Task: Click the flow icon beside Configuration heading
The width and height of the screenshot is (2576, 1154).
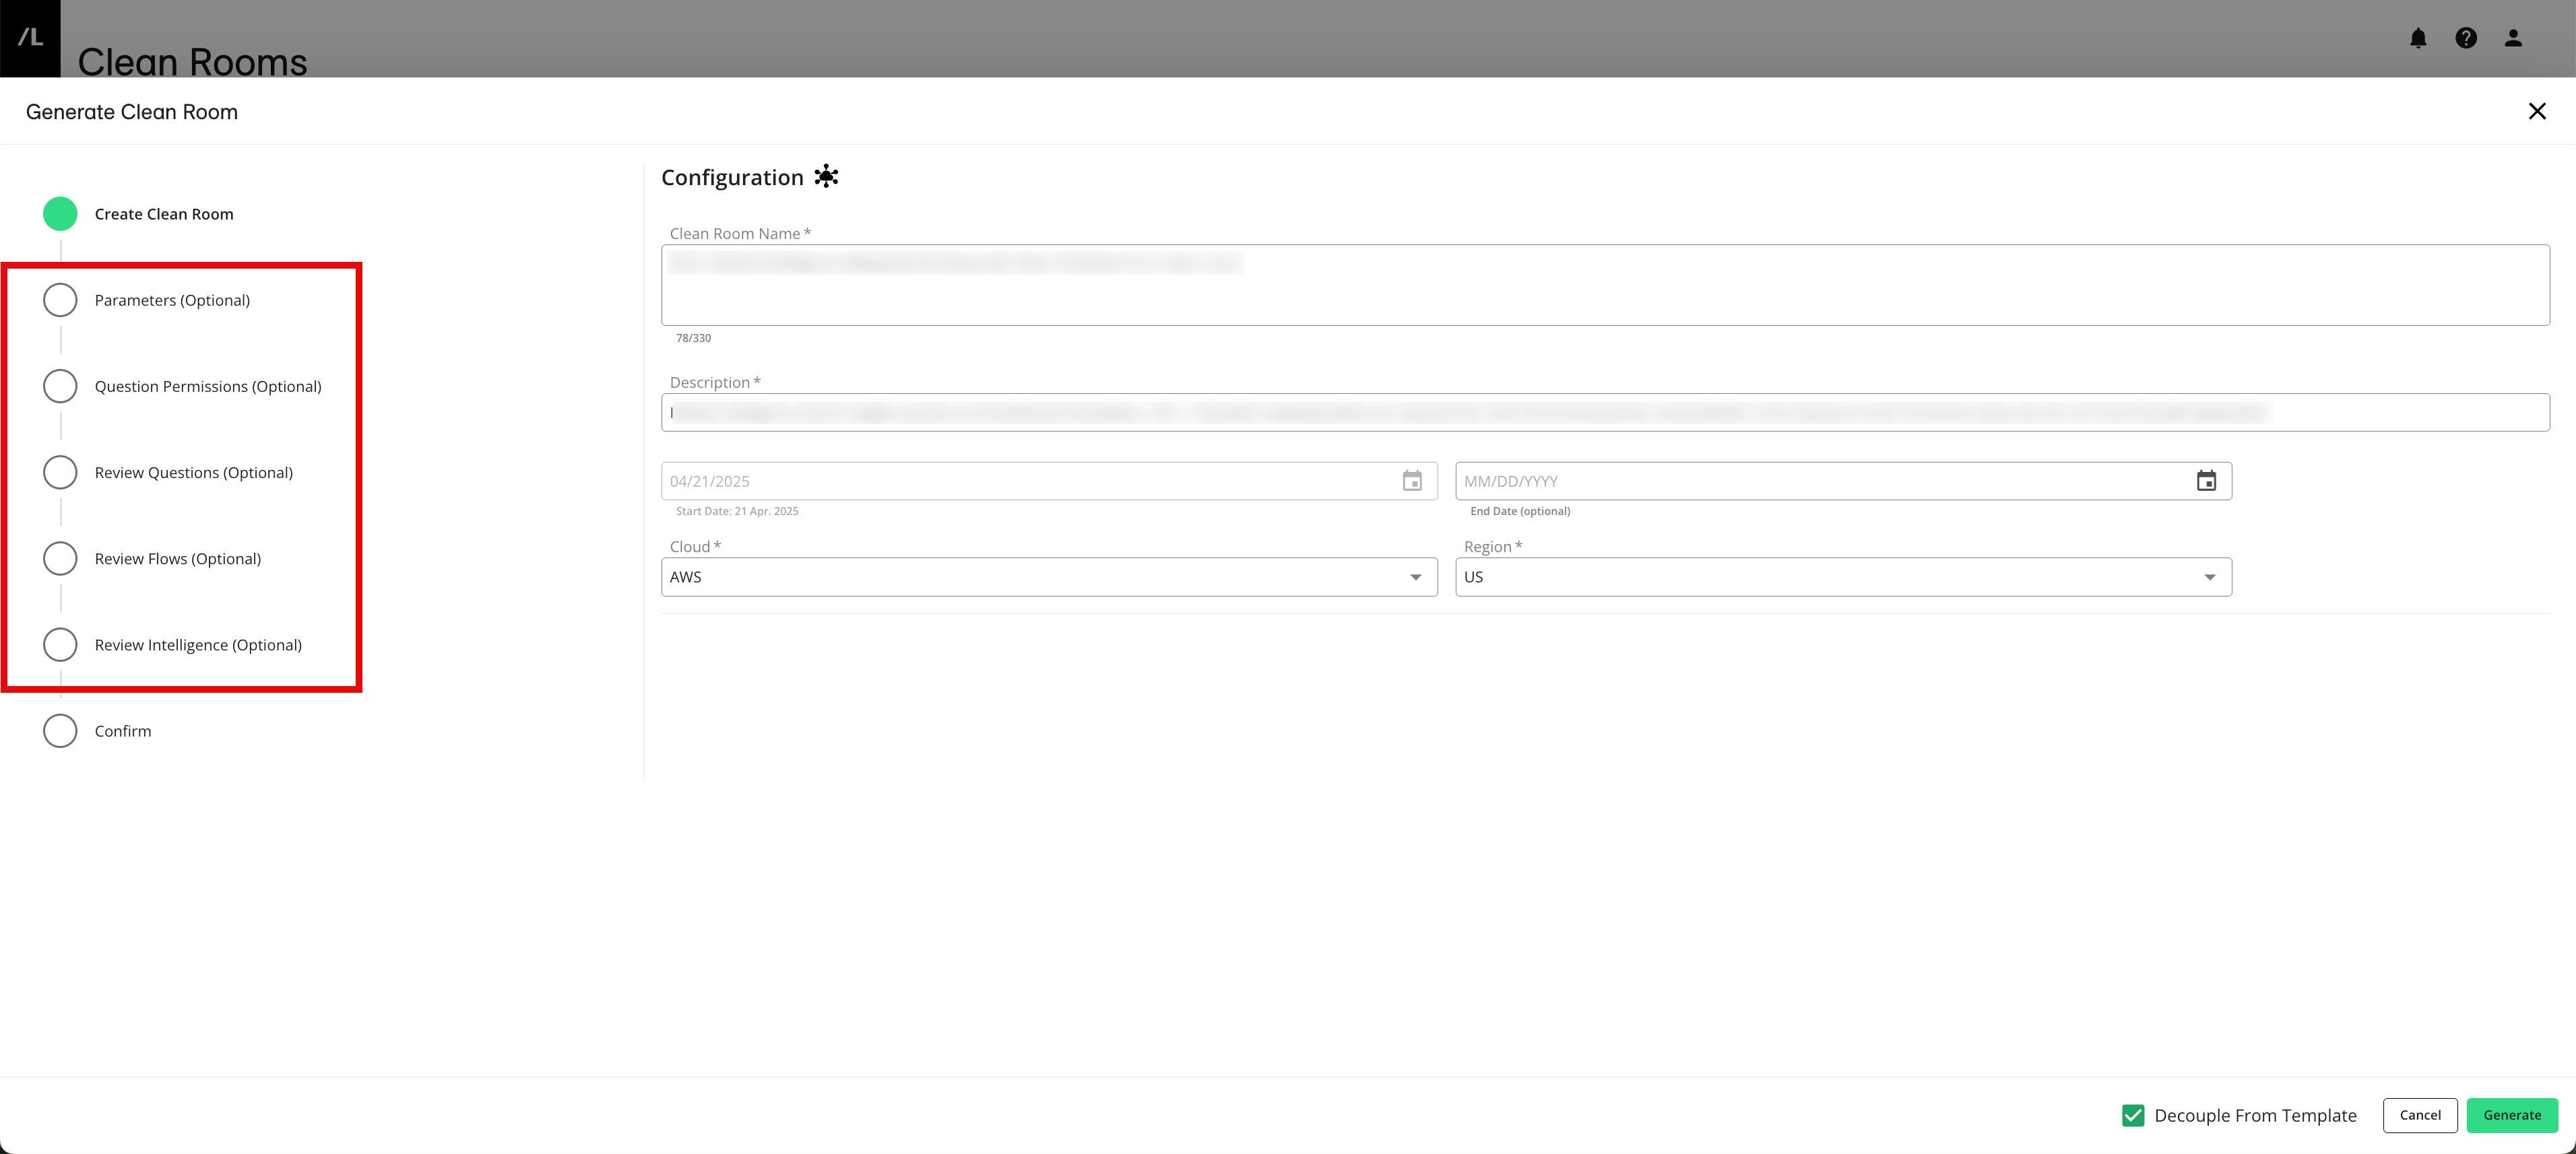Action: click(826, 176)
